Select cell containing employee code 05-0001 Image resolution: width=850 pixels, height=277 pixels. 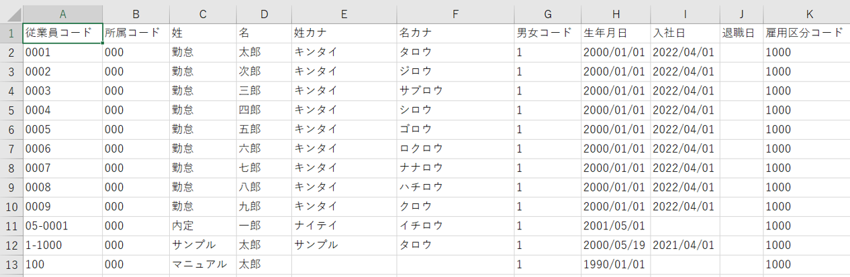62,225
